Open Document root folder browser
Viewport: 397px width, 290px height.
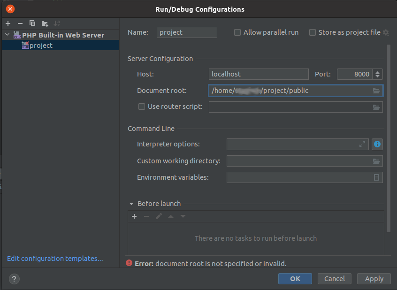coord(376,90)
